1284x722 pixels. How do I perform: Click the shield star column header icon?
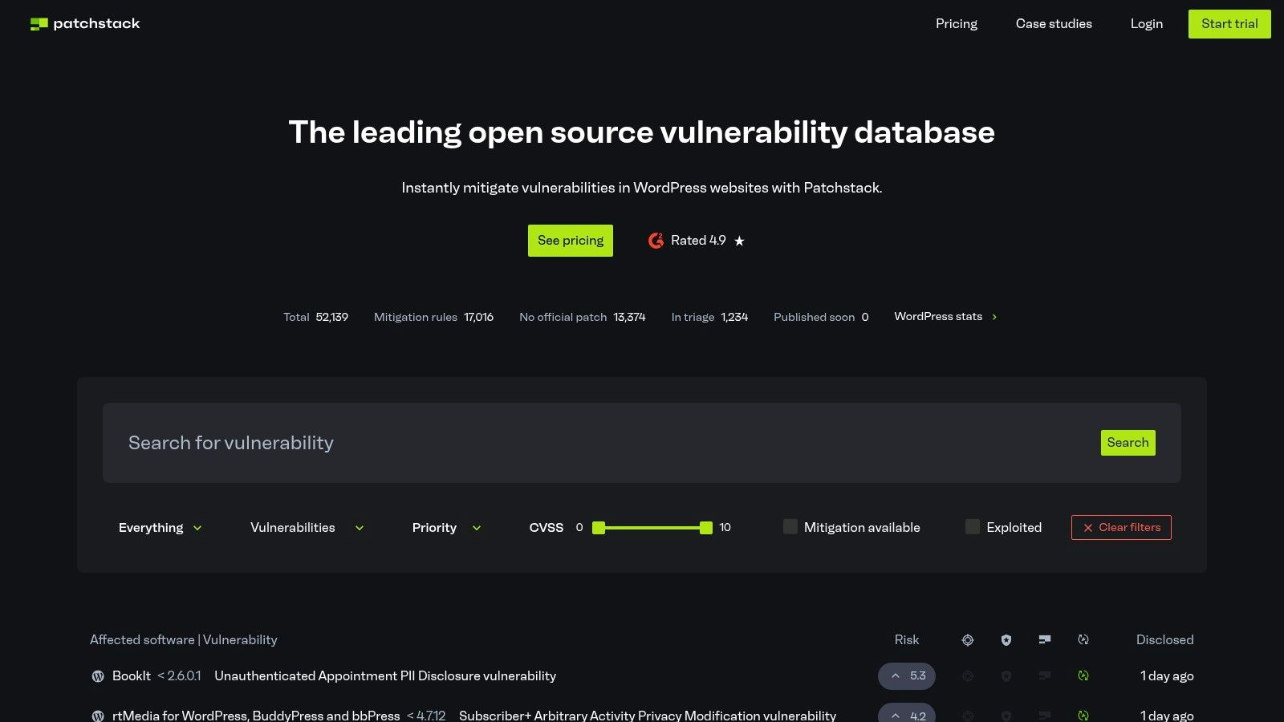1006,640
